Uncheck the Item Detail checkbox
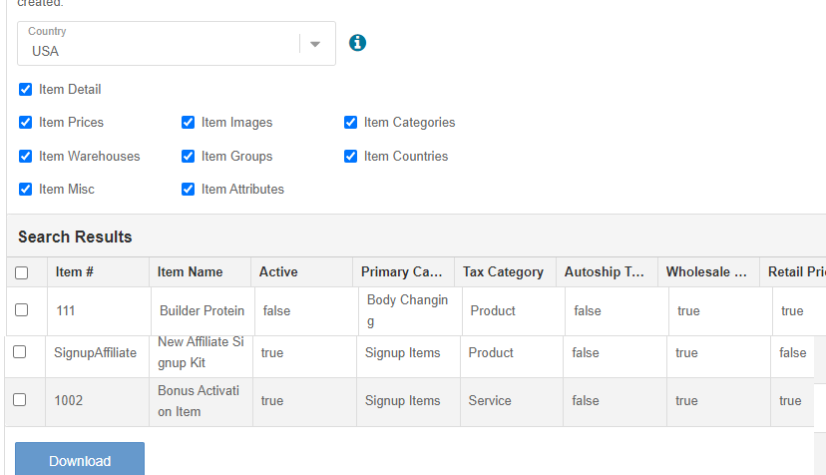 [x=26, y=90]
